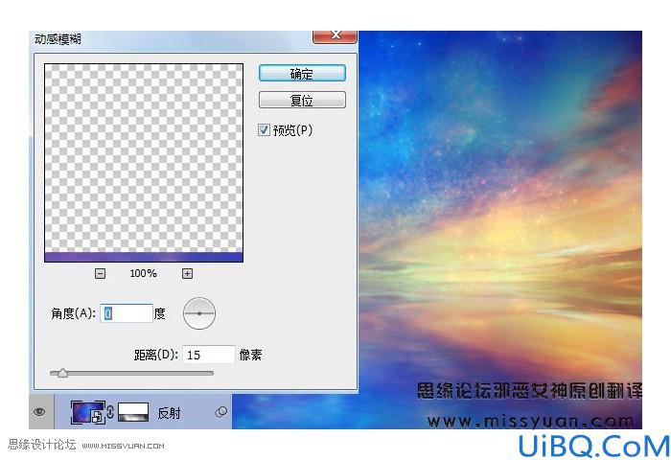This screenshot has width=671, height=460.
Task: Select the 距离(D) distance input field
Action: click(x=209, y=355)
